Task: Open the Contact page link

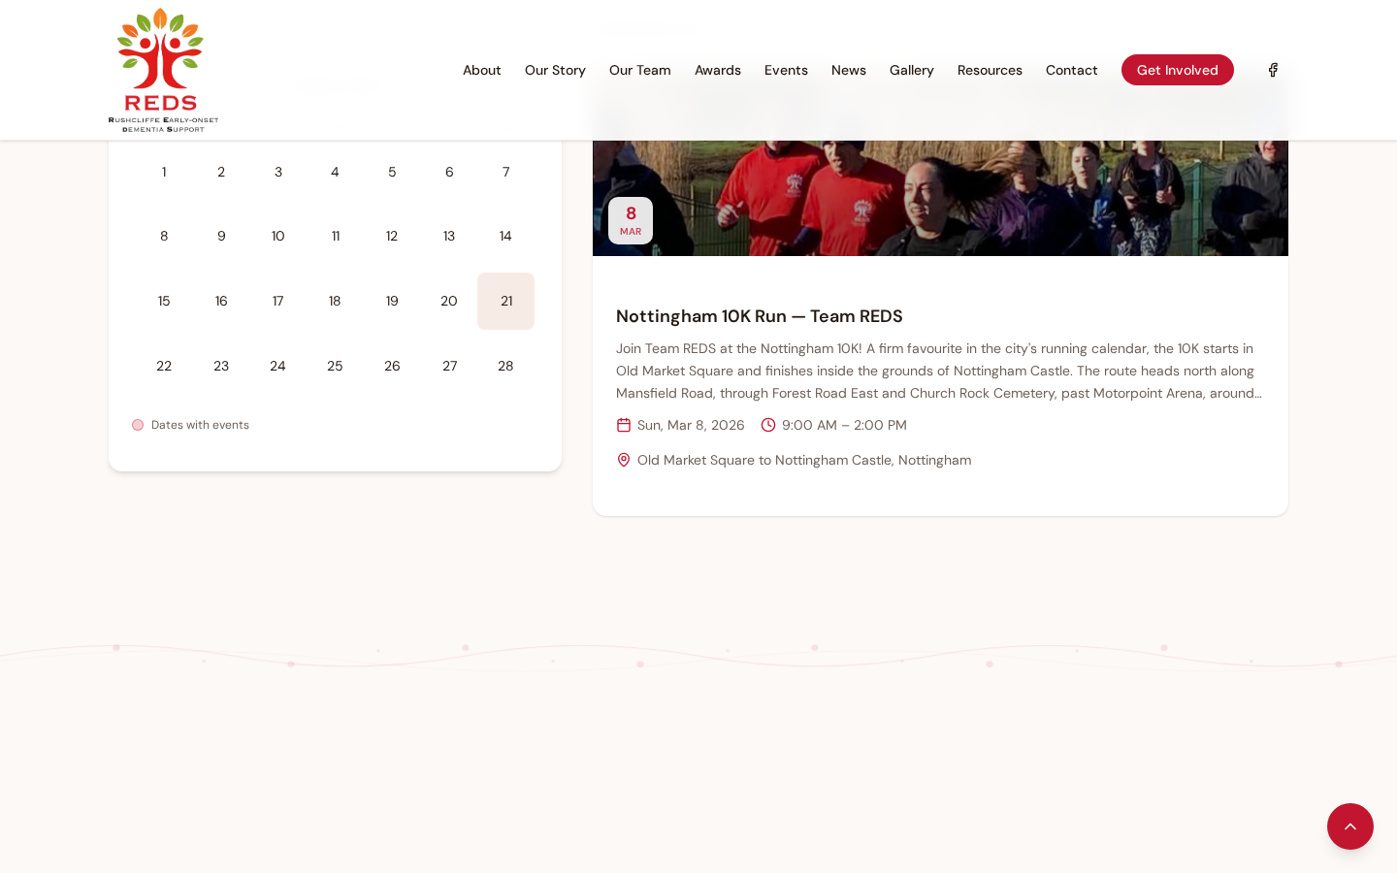Action: 1071,70
